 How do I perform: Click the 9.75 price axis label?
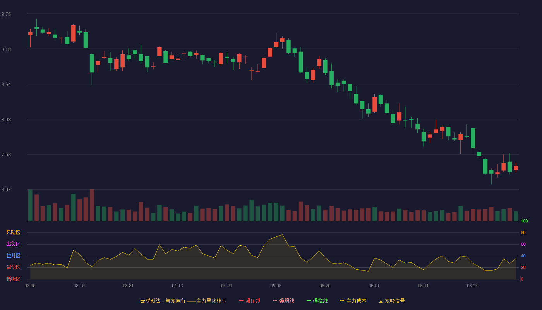6,14
